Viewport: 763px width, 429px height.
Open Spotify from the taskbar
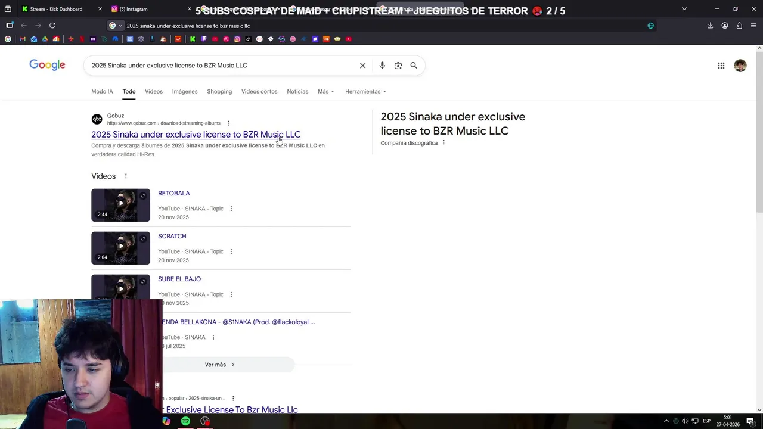coord(185,421)
